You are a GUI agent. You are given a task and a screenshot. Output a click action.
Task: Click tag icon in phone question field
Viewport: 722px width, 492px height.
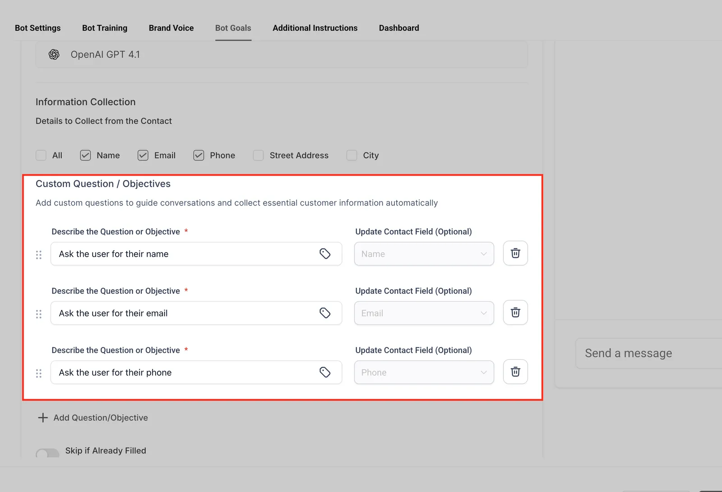325,372
